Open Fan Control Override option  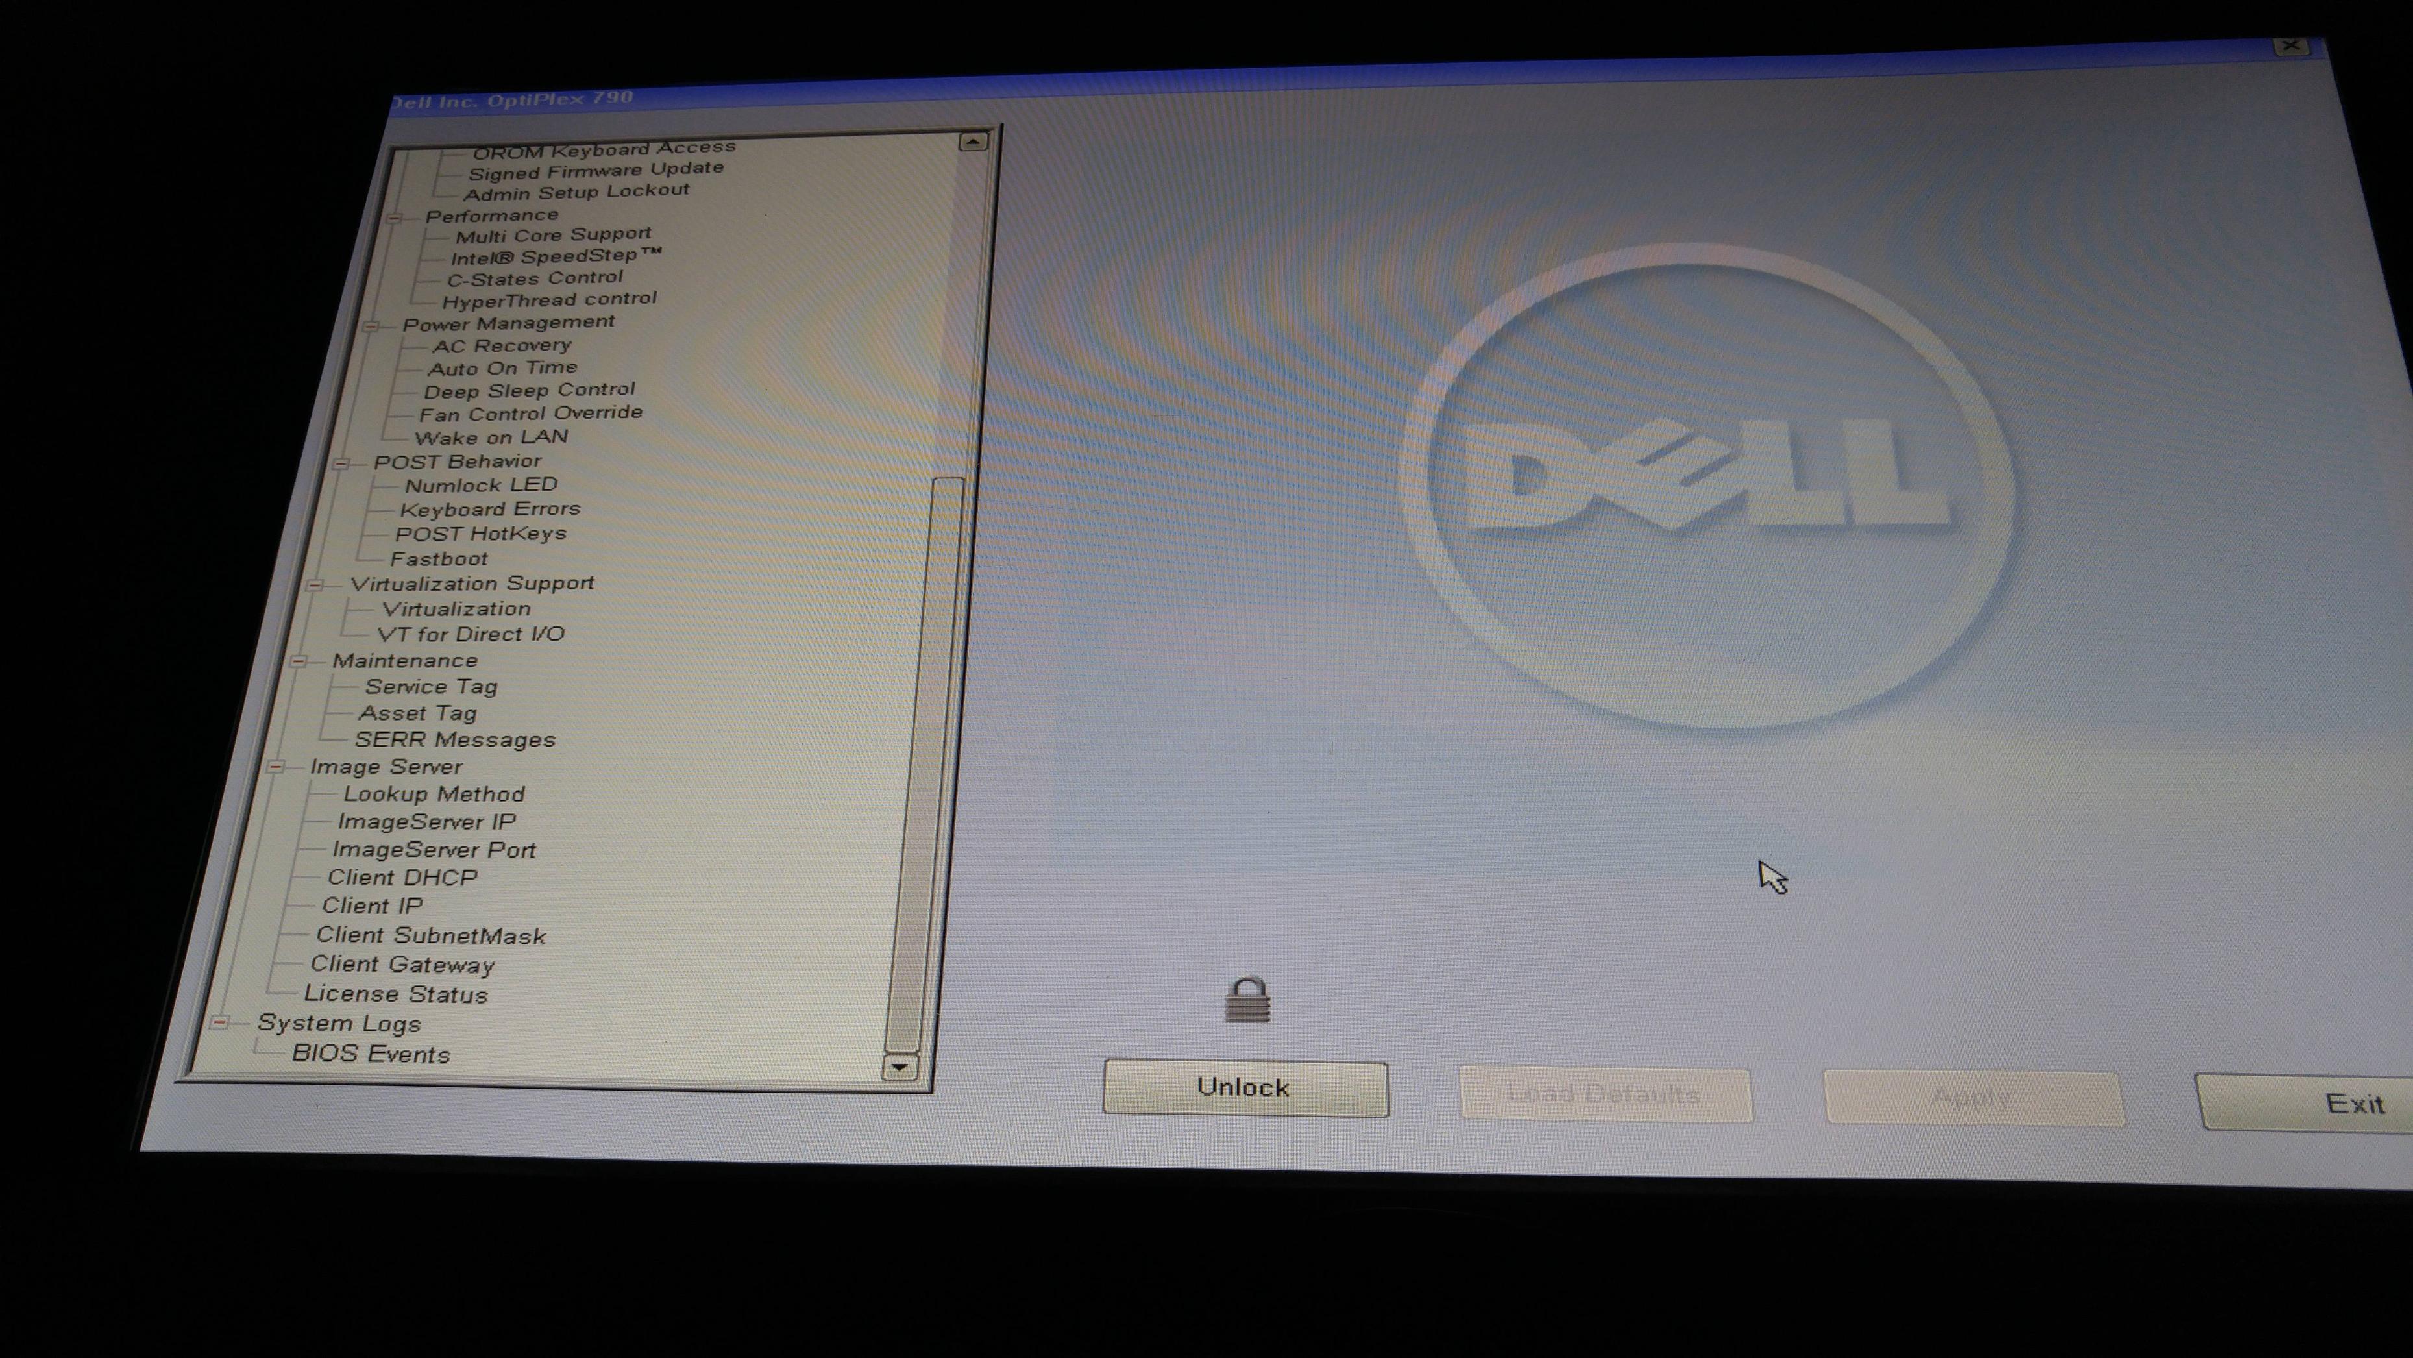[530, 414]
